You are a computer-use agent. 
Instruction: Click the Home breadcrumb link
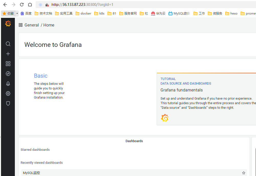pos(49,25)
